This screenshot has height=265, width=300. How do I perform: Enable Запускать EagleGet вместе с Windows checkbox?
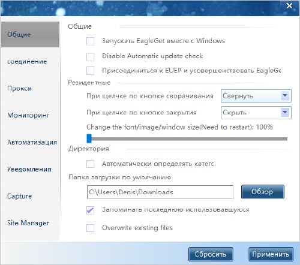90,41
